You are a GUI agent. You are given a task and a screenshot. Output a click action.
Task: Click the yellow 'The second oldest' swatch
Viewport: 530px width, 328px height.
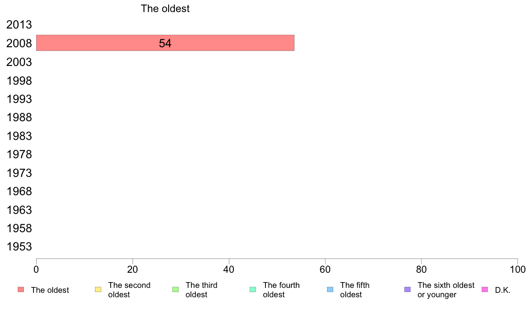pyautogui.click(x=98, y=290)
